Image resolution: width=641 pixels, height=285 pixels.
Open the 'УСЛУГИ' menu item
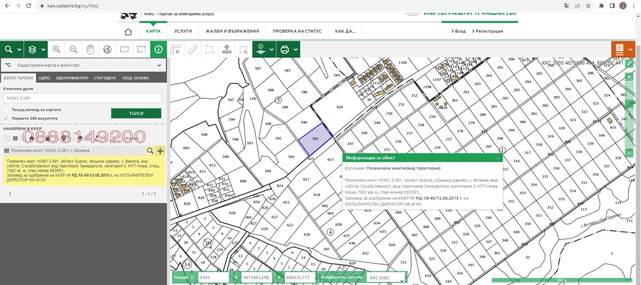pos(183,31)
